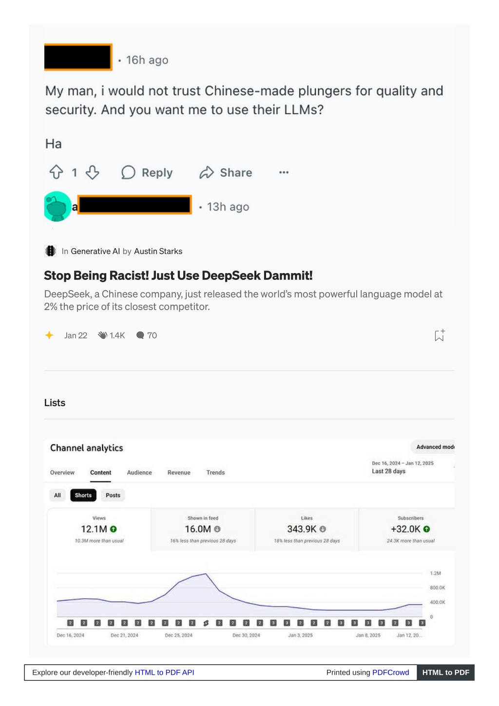
Task: Open the HTML to PDF API link
Action: [x=164, y=672]
